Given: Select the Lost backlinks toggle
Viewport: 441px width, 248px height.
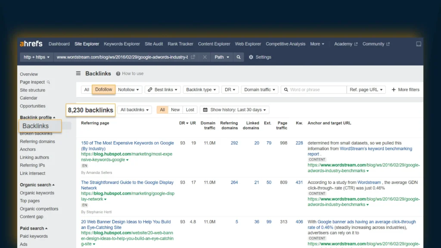Looking at the screenshot, I should [x=190, y=110].
